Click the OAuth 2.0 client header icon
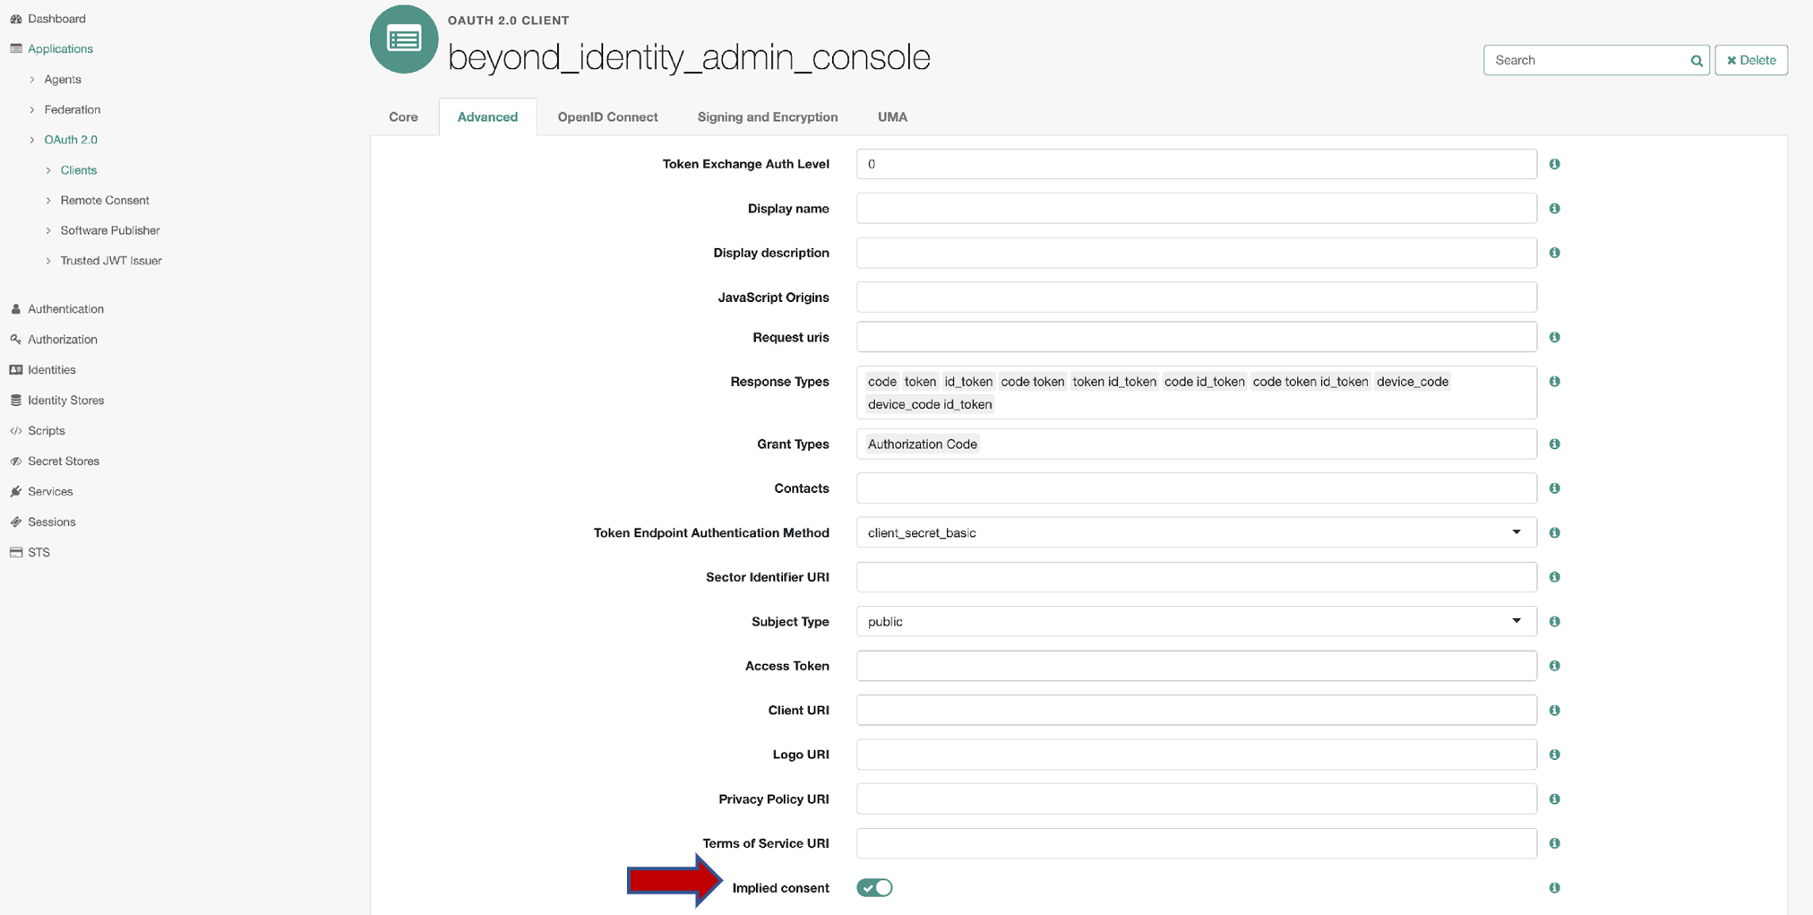 click(404, 39)
